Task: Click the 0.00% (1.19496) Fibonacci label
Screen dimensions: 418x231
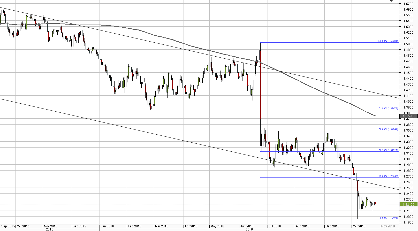Action: (x=389, y=218)
